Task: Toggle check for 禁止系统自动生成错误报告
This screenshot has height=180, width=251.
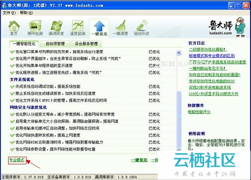Action: coord(13,93)
